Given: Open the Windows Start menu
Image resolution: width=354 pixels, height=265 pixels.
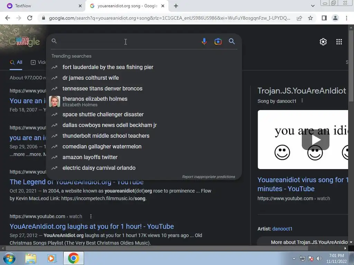Looking at the screenshot, I should [9, 258].
